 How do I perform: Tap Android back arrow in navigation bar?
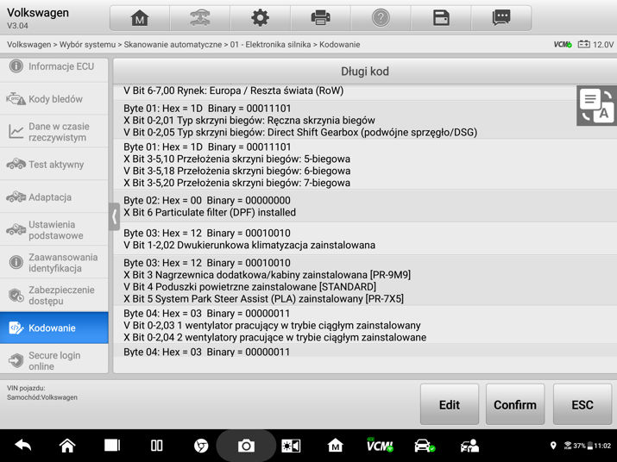pyautogui.click(x=22, y=446)
